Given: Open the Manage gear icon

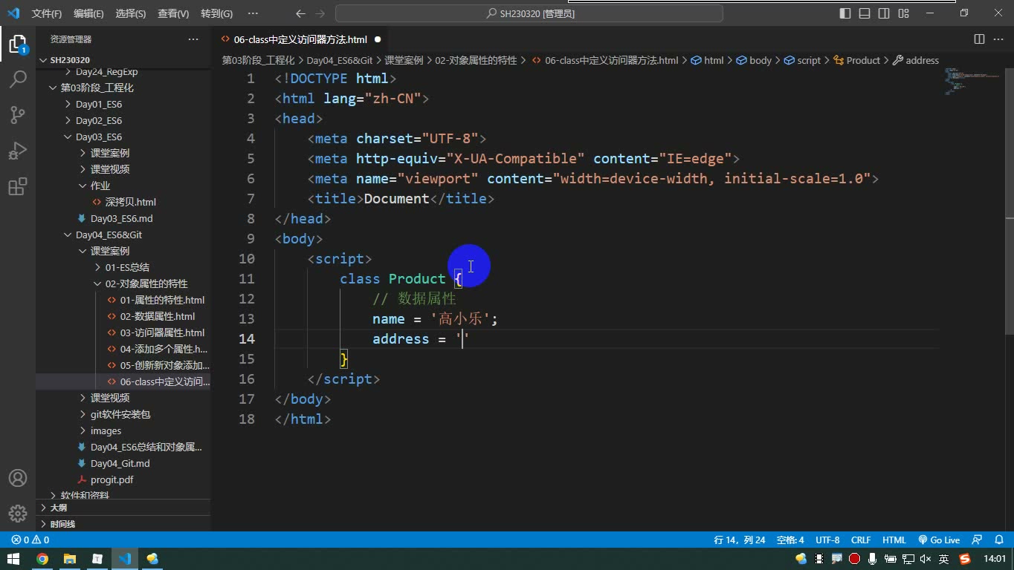Looking at the screenshot, I should [x=18, y=513].
